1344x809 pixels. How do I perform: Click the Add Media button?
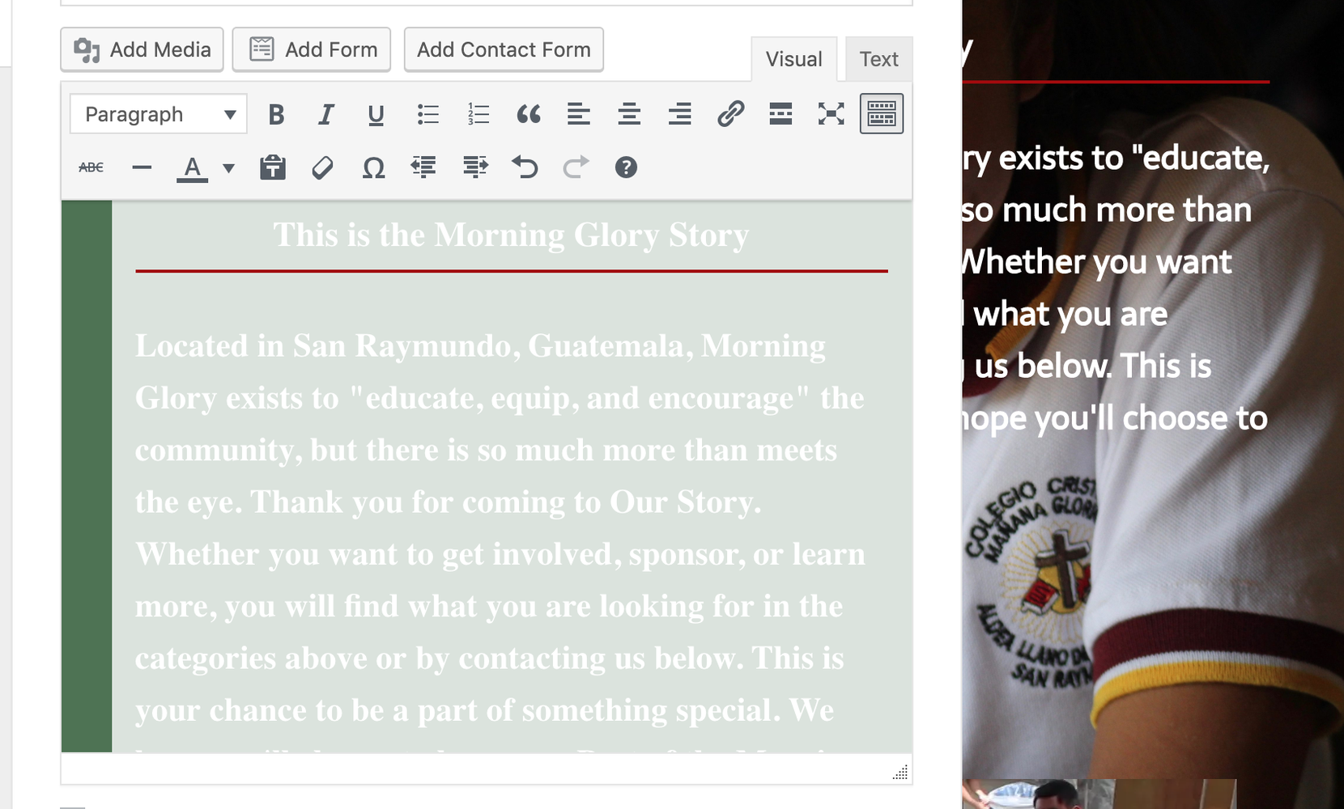click(x=142, y=49)
